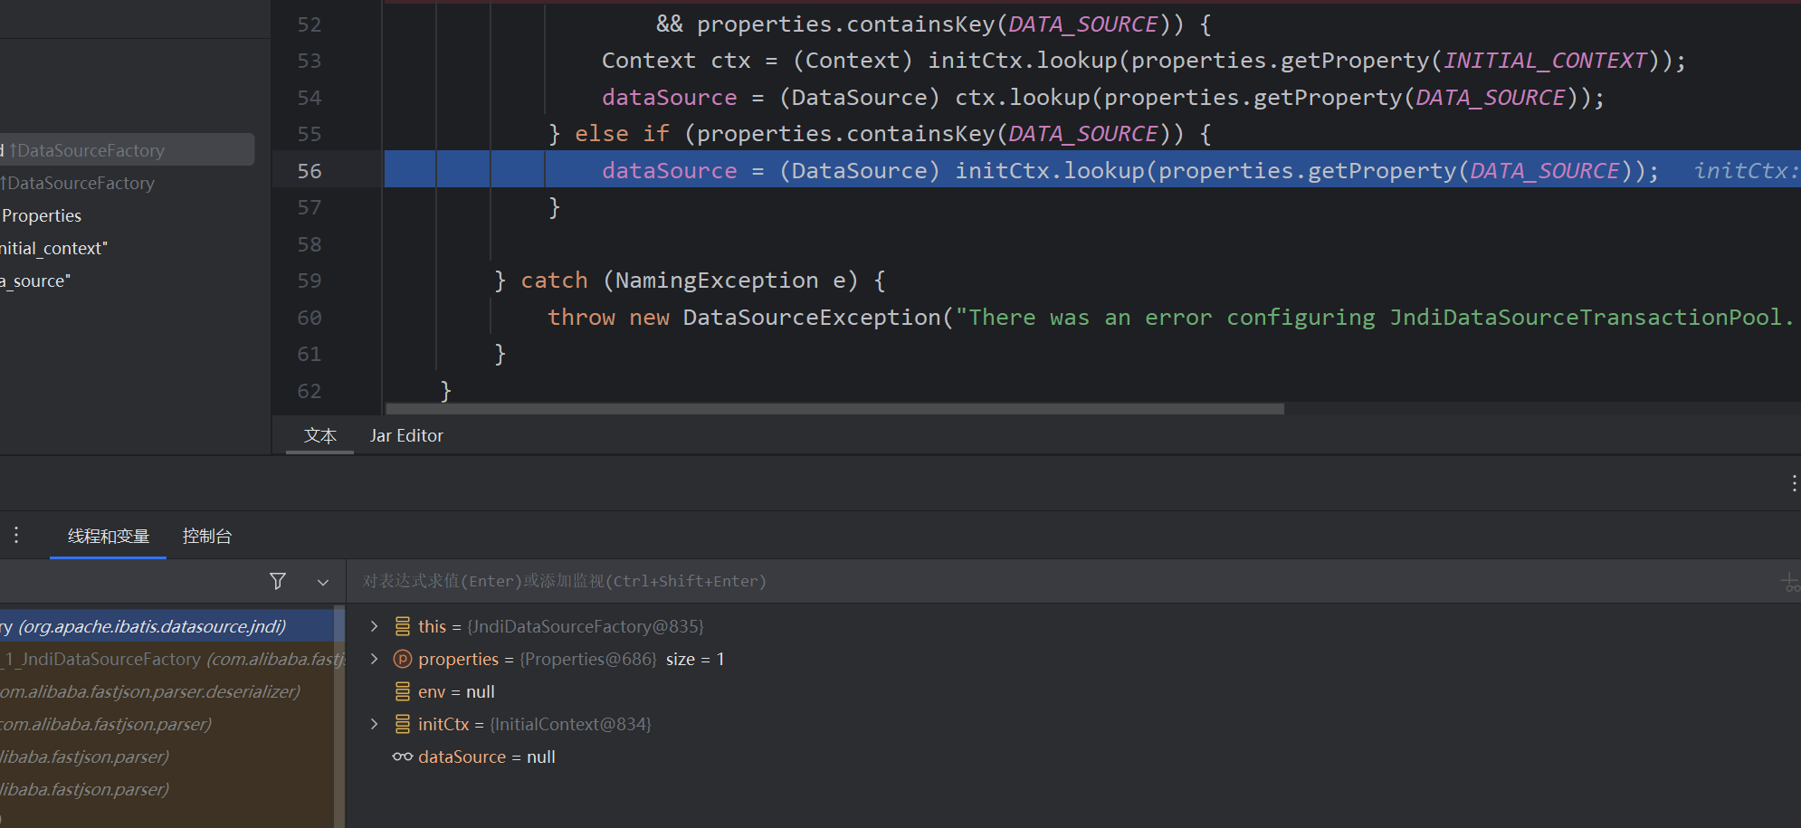
Task: Switch to the Jar Editor tab
Action: tap(406, 435)
